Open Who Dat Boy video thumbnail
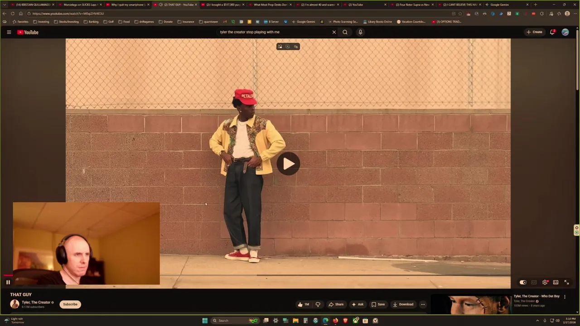This screenshot has height=326, width=580. 472,305
